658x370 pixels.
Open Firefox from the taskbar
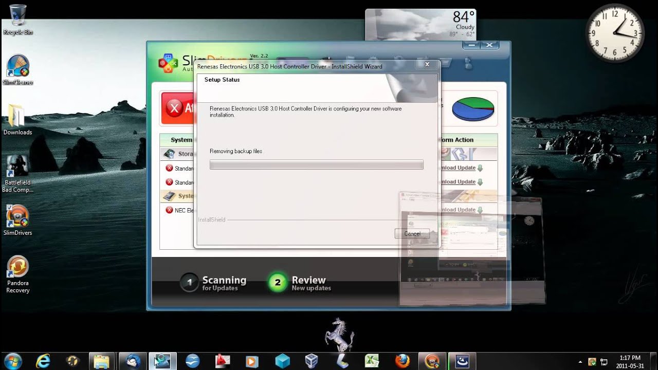point(403,361)
